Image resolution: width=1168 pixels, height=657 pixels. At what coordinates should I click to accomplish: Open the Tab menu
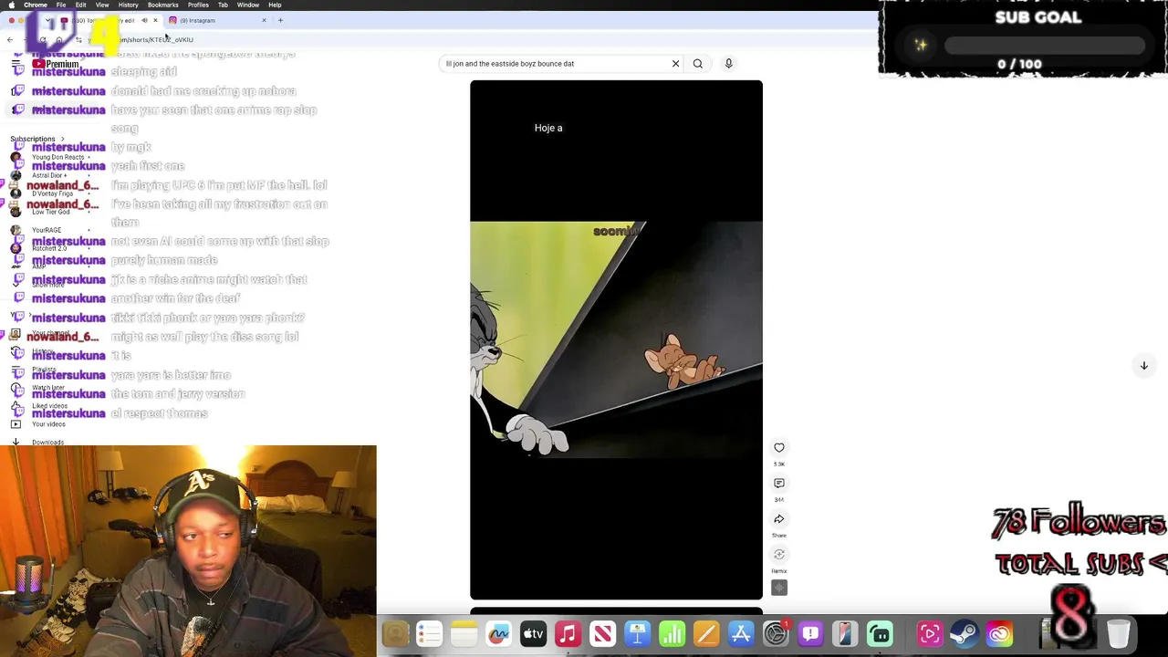coord(223,5)
